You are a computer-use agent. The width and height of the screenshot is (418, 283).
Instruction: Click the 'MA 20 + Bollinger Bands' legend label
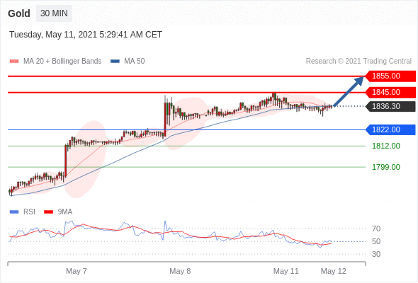(62, 62)
